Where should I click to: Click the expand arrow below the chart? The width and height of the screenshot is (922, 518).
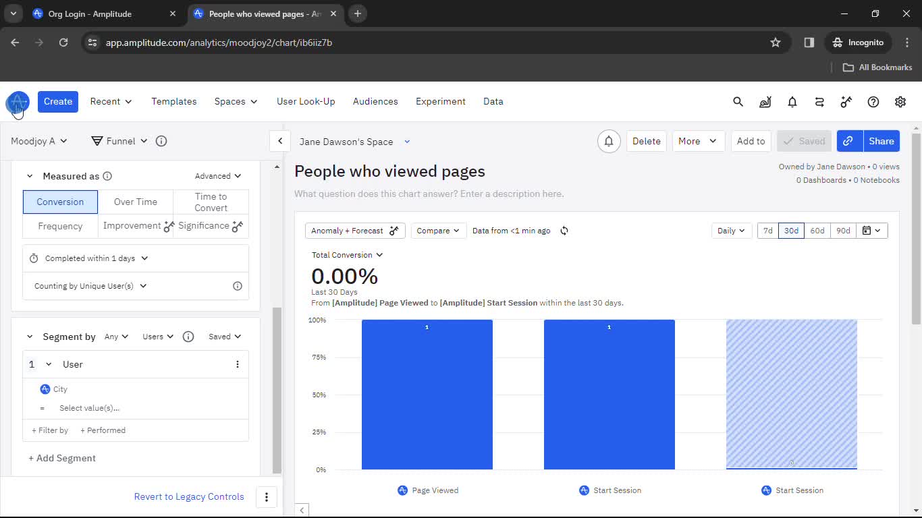click(x=302, y=511)
